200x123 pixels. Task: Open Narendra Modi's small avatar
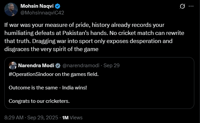pos(13,66)
